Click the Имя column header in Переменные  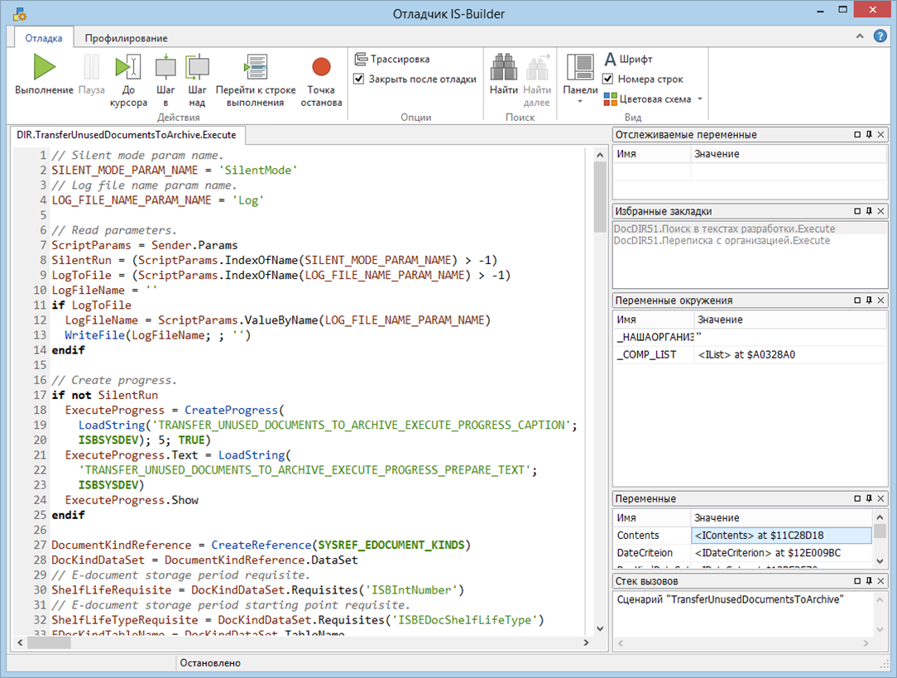[652, 517]
